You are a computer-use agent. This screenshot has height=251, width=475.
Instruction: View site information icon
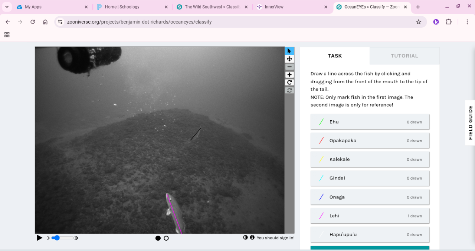pyautogui.click(x=60, y=22)
